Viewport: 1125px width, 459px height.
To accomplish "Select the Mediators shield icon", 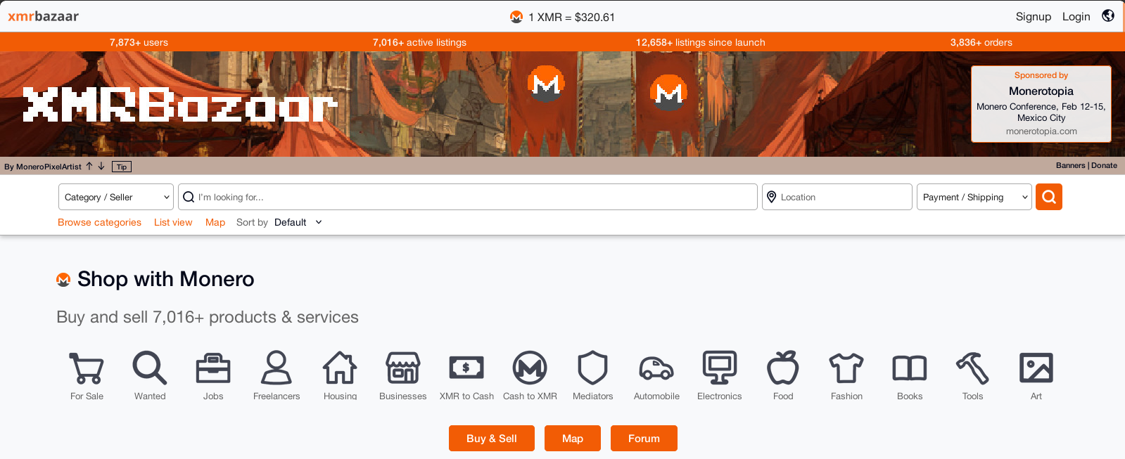I will coord(592,368).
